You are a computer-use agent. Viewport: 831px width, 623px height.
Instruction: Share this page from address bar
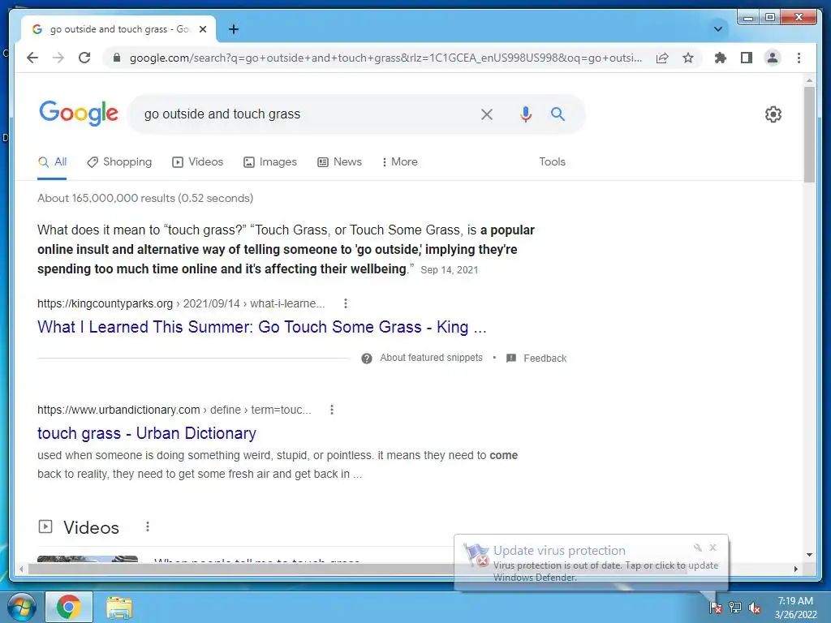click(x=662, y=58)
